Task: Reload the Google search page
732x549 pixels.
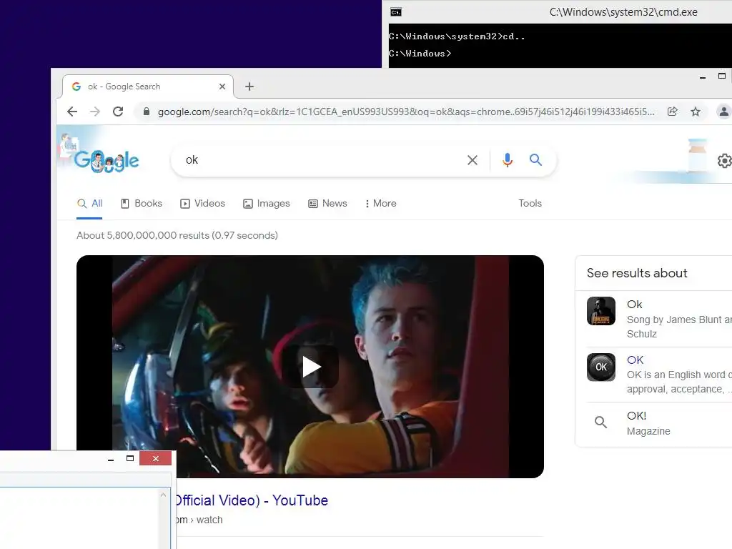Action: coord(118,112)
